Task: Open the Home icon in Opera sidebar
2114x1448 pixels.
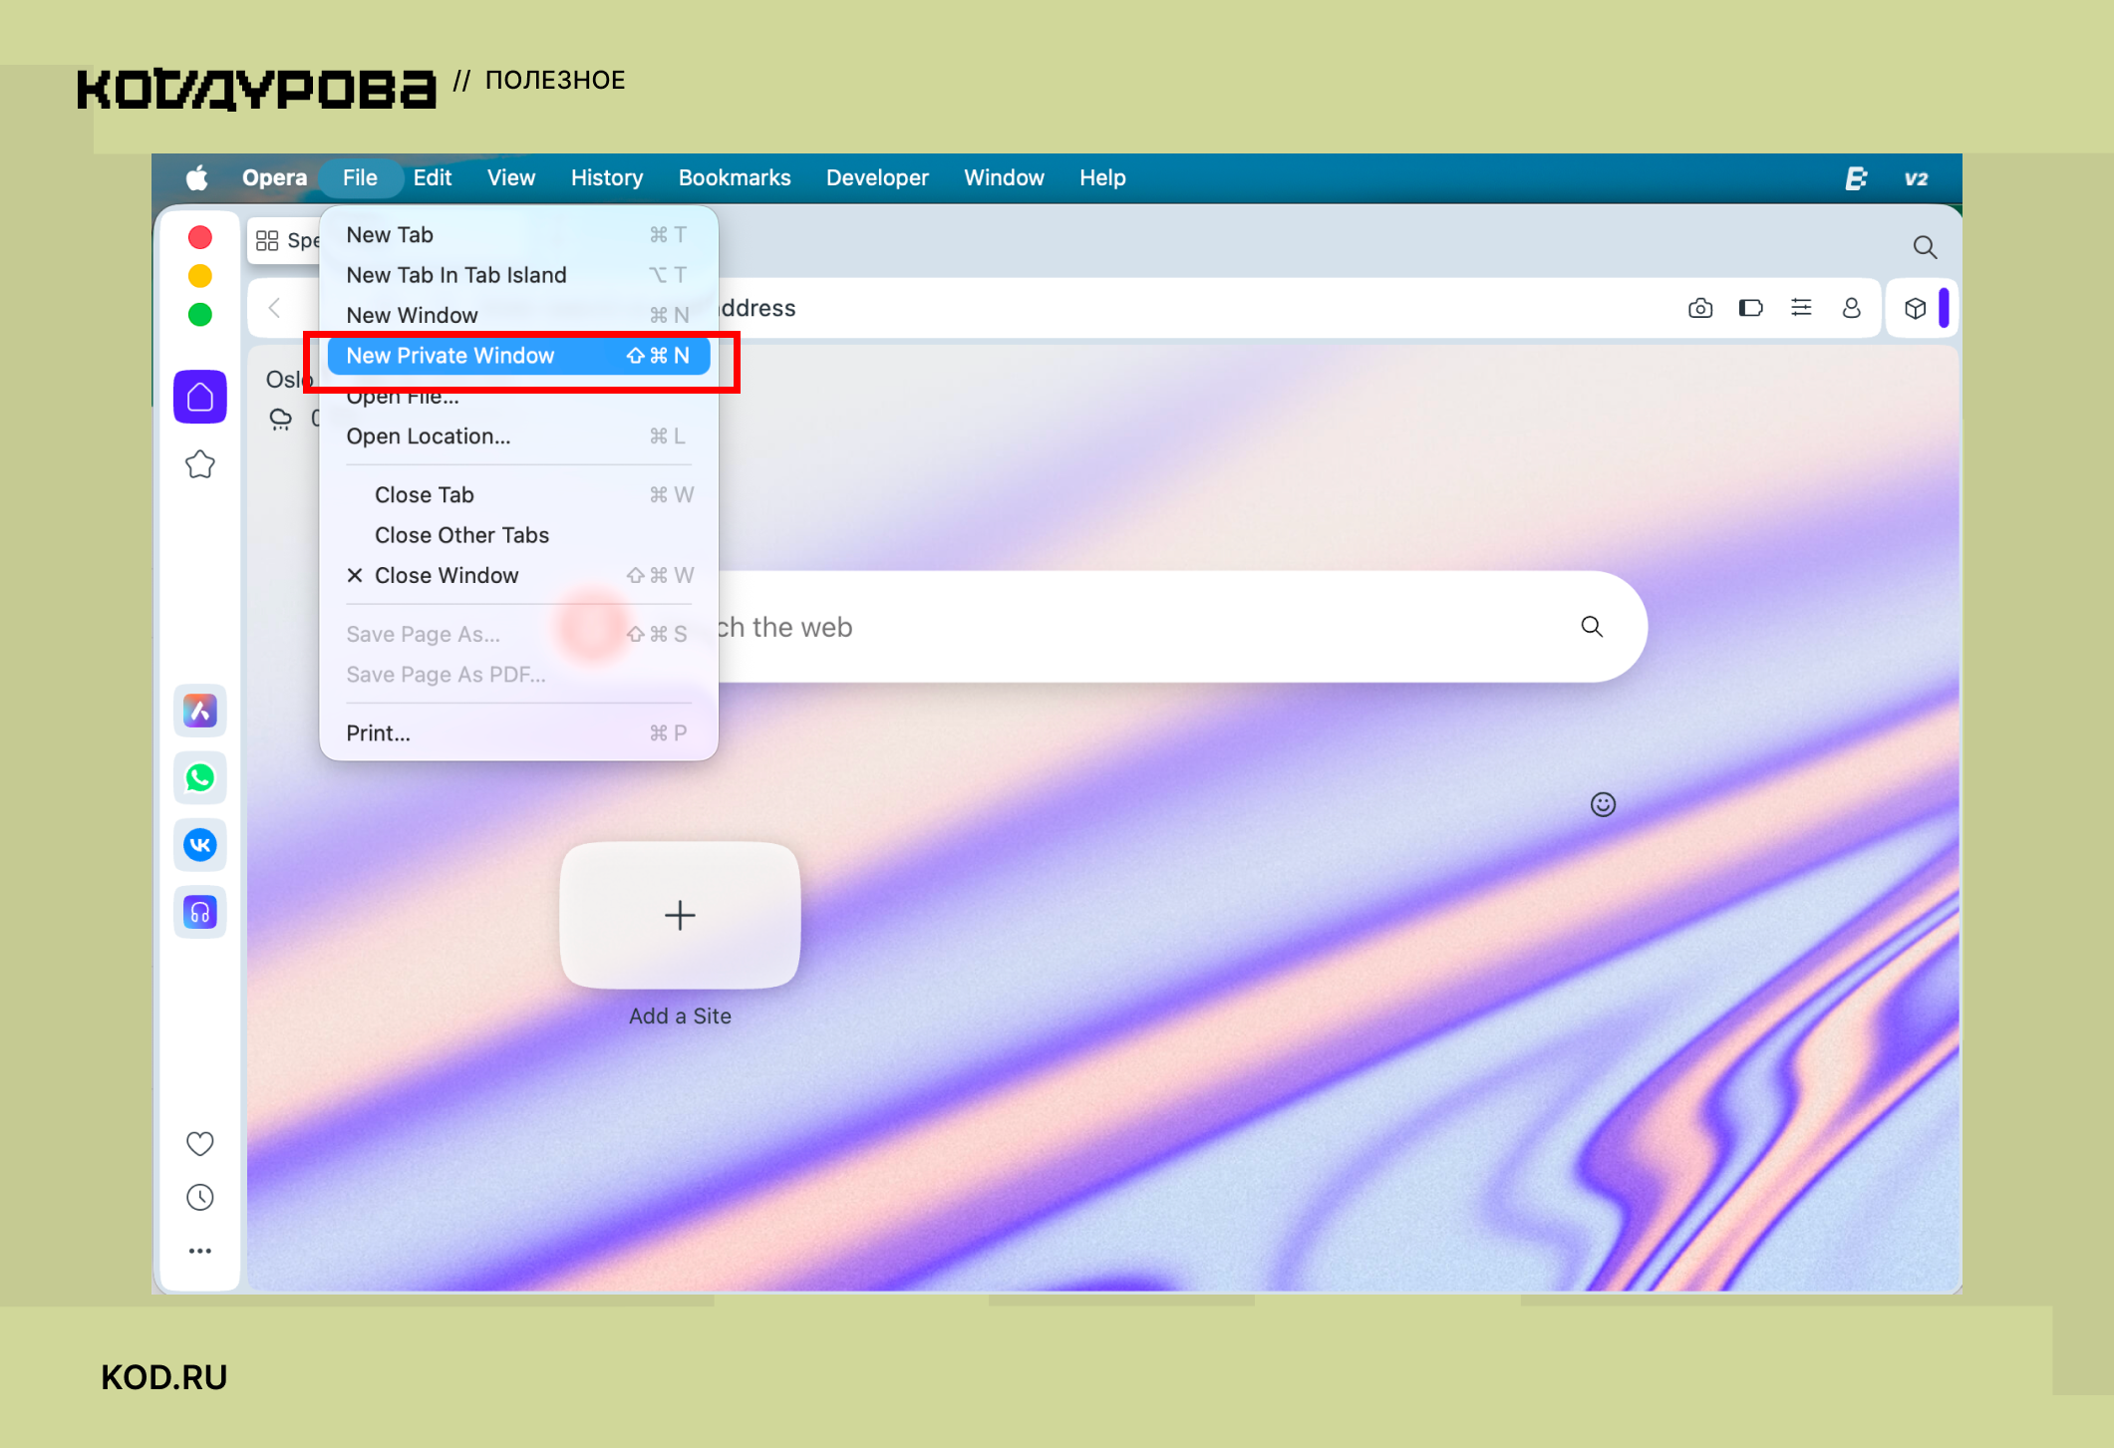Action: (x=200, y=398)
